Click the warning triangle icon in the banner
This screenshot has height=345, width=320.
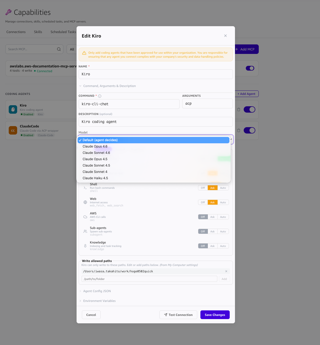tap(84, 53)
